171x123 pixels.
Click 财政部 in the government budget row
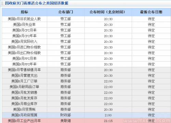tap(66, 115)
